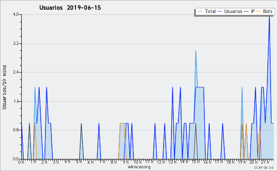Click the "14 h" x-axis label
Image resolution: width=278 pixels, height=171 pixels.
[184, 162]
